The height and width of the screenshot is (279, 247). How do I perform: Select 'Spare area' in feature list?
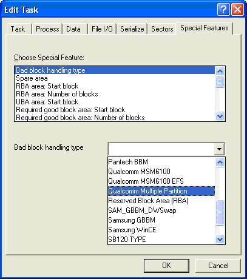115,78
